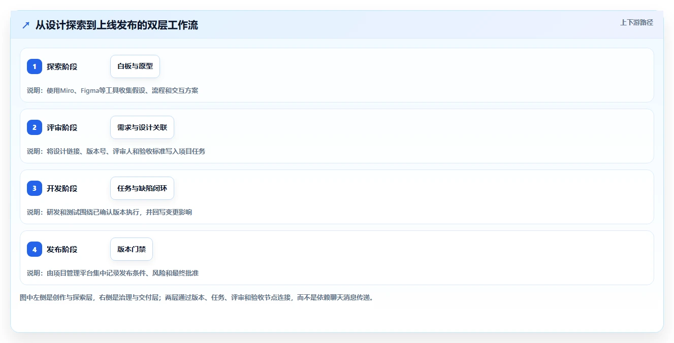Click the step 3 number badge

tap(35, 188)
